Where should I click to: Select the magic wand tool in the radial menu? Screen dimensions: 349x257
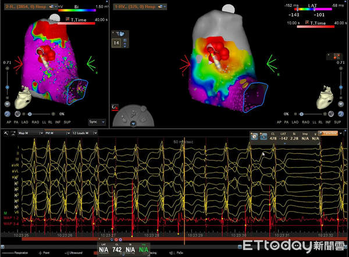point(133,114)
